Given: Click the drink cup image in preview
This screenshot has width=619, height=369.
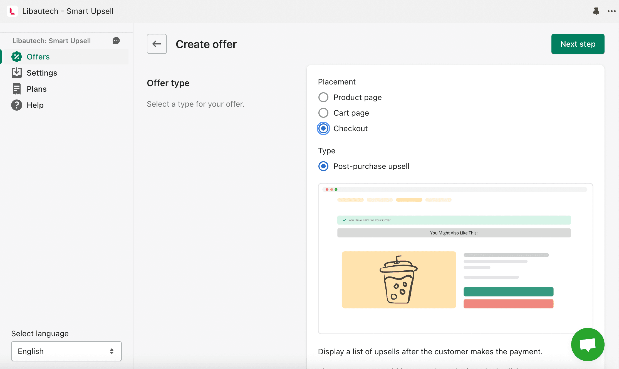Looking at the screenshot, I should 399,280.
